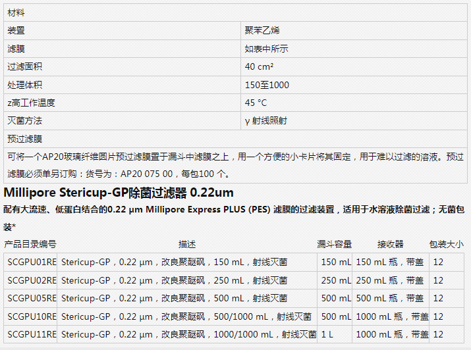Image resolution: width=471 pixels, height=350 pixels.
Task: Click the z高工作温度 label
Action: pyautogui.click(x=31, y=103)
